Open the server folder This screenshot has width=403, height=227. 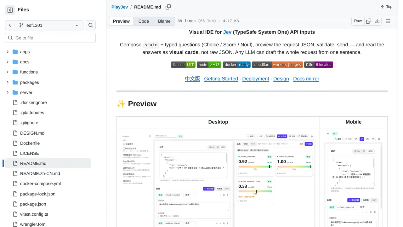[x=26, y=92]
